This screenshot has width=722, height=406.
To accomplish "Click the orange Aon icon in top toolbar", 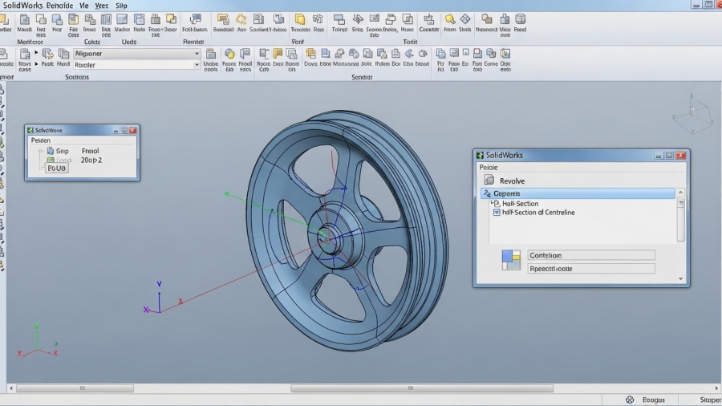I will [241, 19].
